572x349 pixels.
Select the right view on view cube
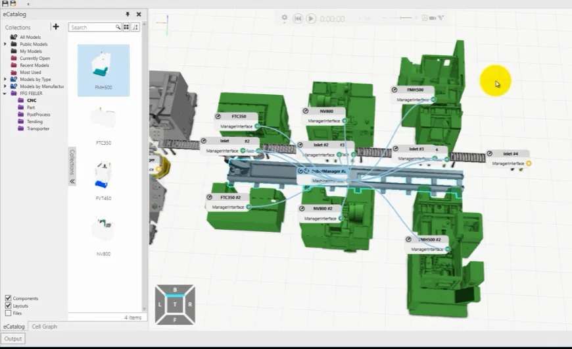coord(190,304)
